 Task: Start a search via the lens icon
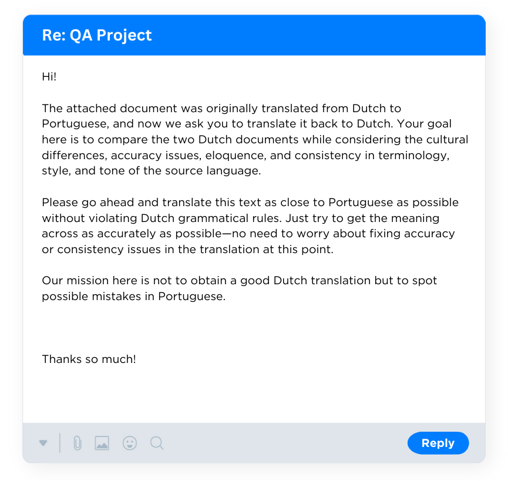156,443
